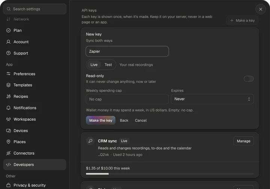
Task: Go to Connectors settings
Action: click(34, 153)
